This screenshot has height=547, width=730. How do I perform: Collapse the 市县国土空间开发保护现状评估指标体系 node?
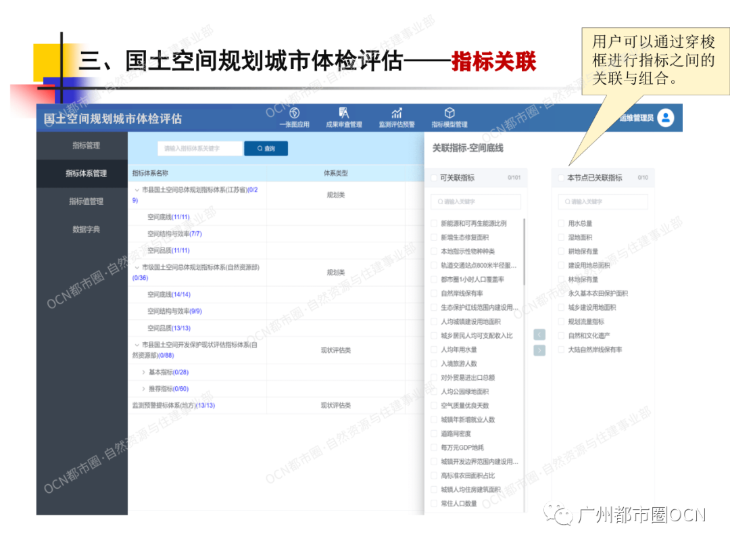137,345
